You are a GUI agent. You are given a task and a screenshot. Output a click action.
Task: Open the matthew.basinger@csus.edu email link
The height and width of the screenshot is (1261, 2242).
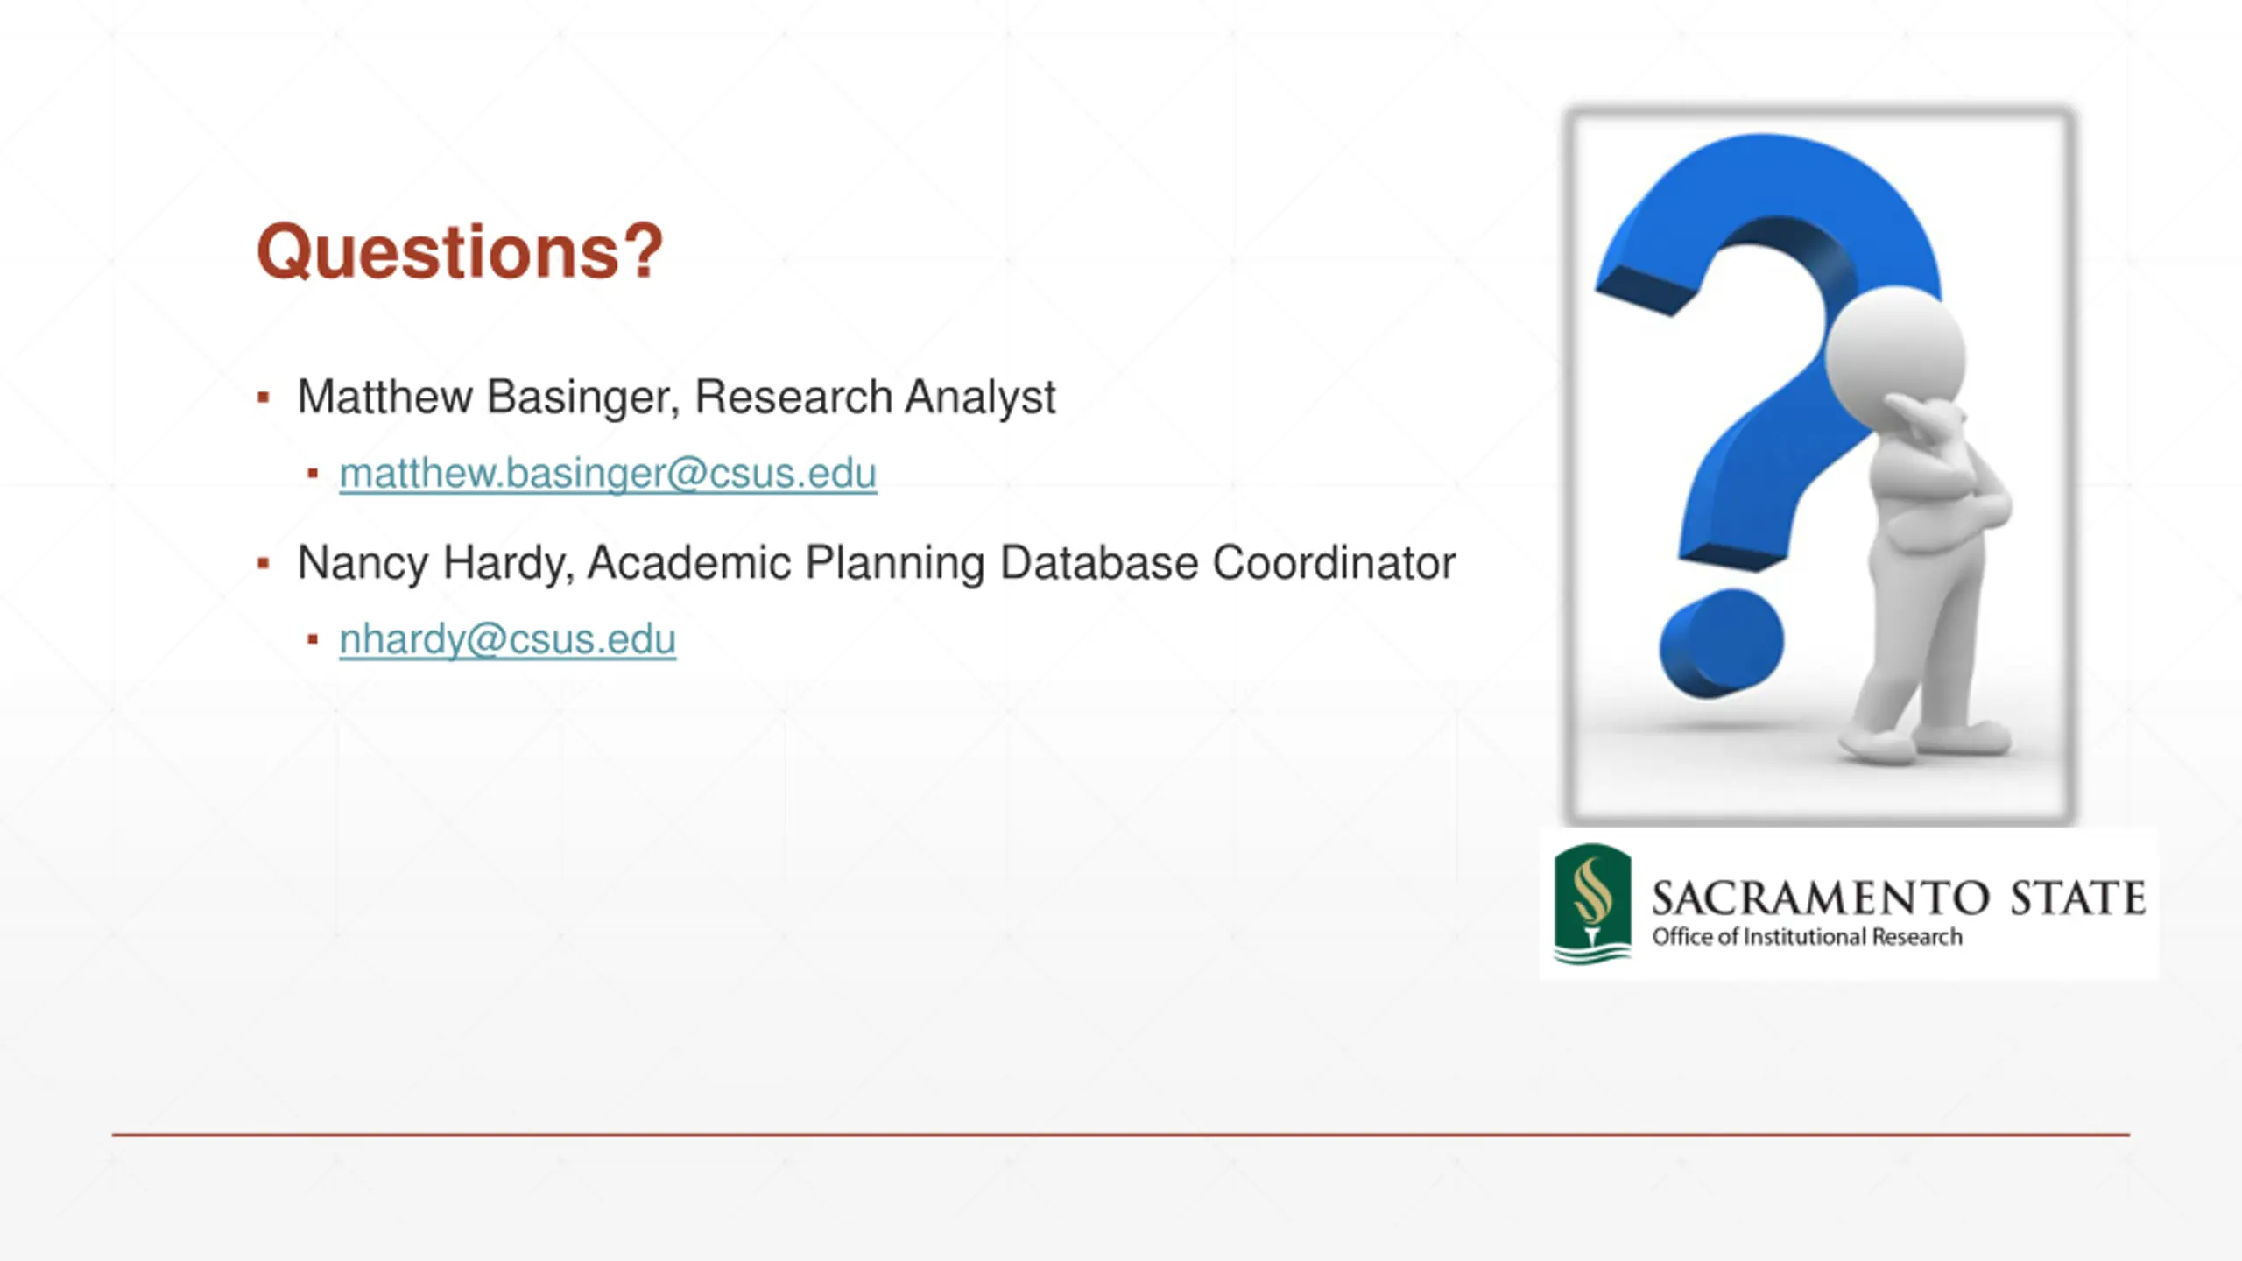click(x=608, y=474)
